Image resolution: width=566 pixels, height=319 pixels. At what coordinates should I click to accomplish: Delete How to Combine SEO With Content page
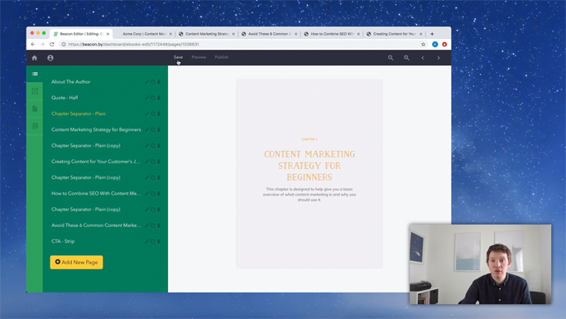[159, 194]
